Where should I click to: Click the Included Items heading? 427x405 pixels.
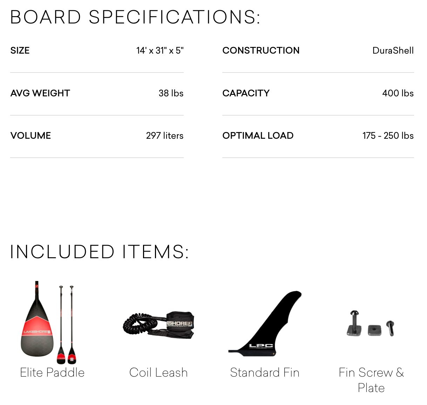100,252
